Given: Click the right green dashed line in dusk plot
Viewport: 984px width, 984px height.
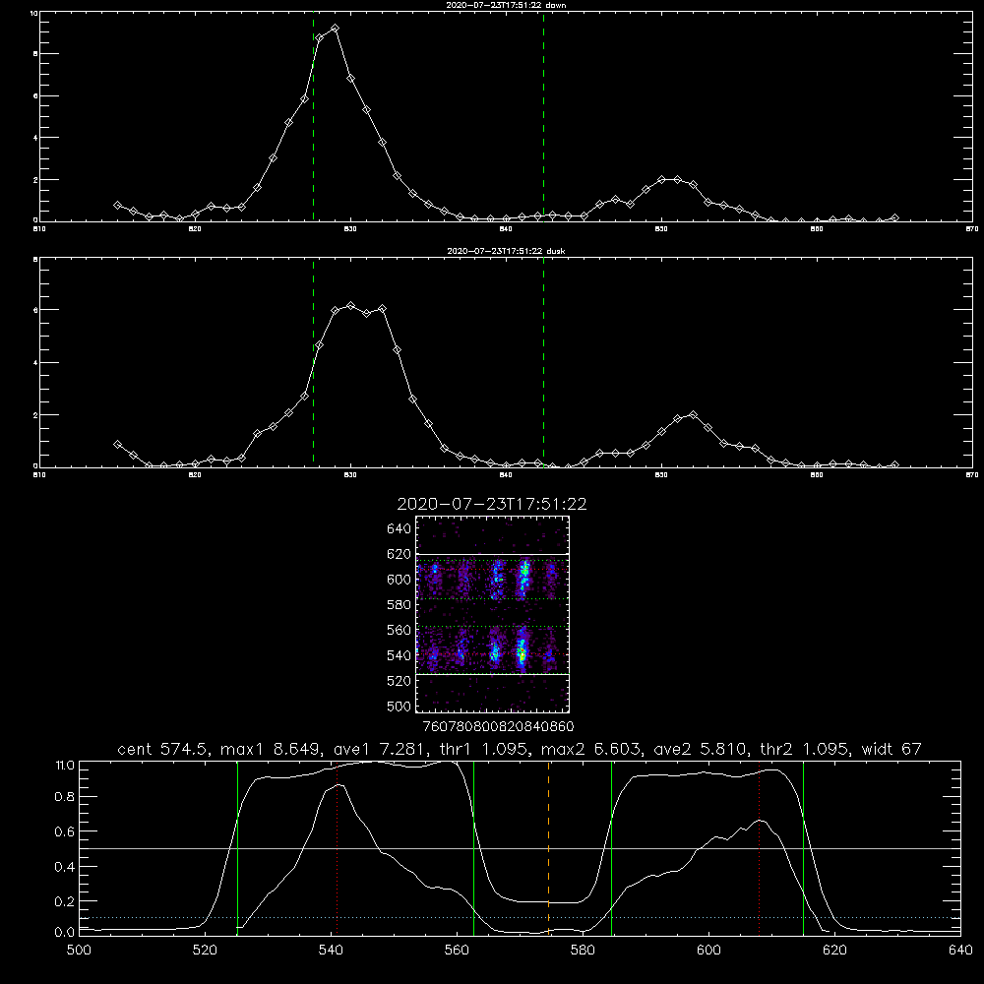Looking at the screenshot, I should [x=543, y=362].
